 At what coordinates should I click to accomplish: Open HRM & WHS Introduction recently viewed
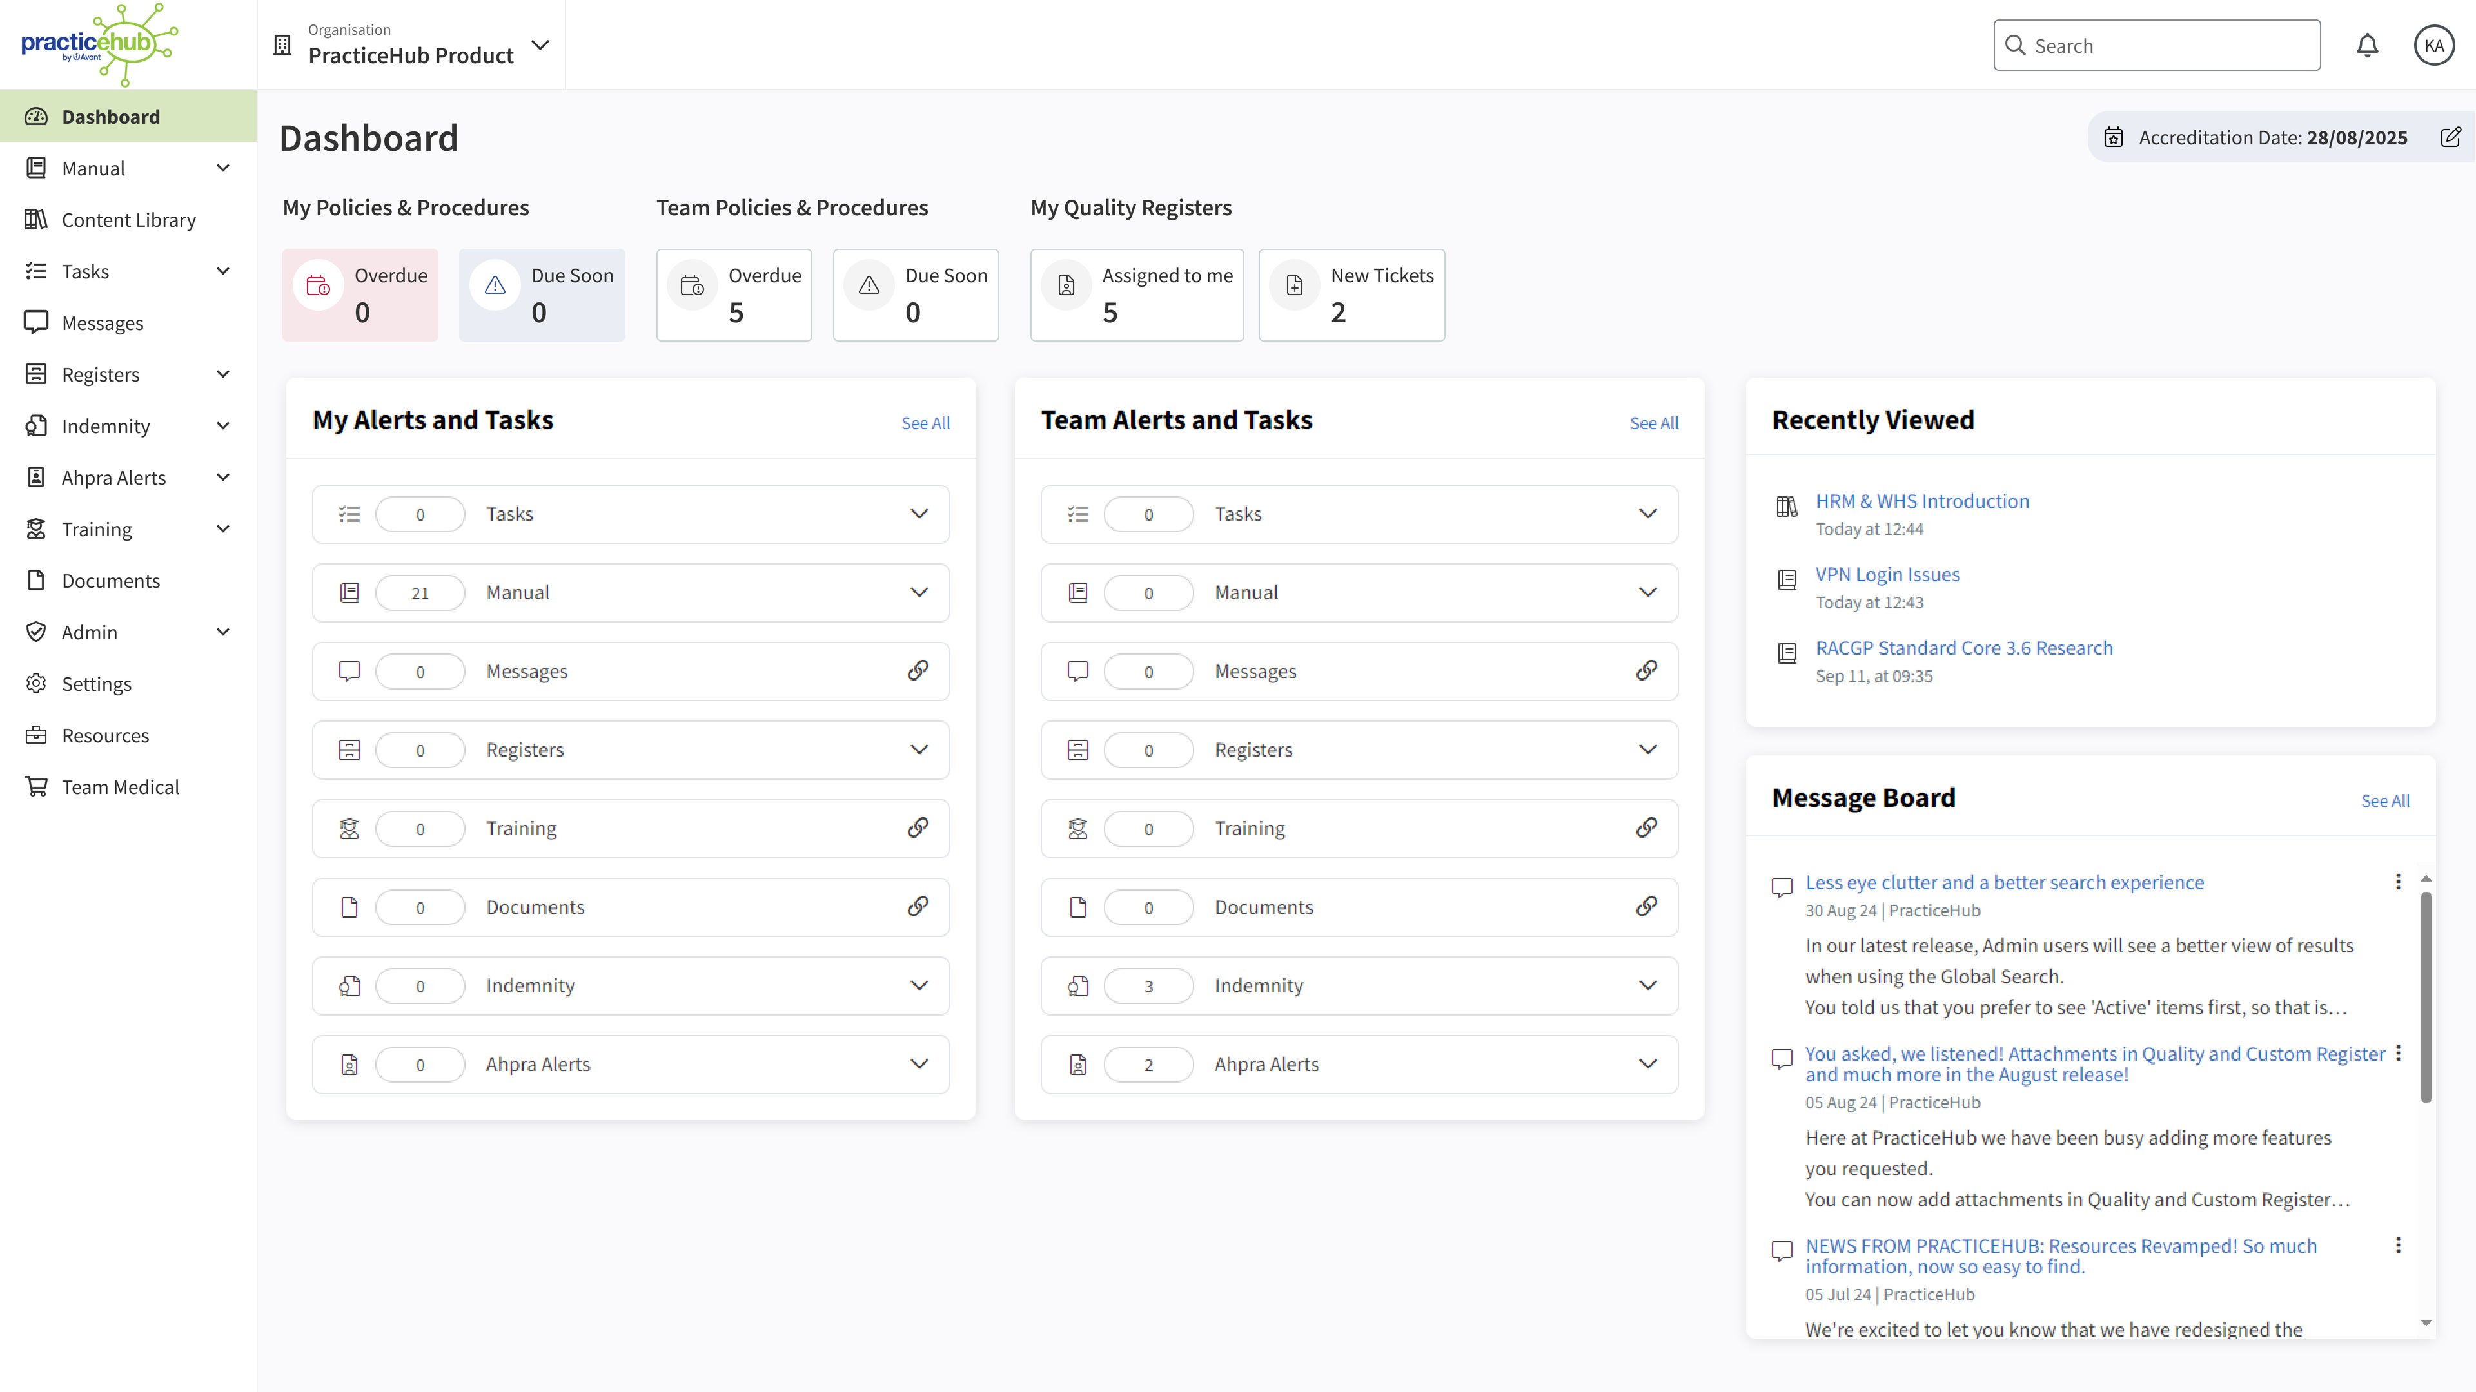[1921, 499]
